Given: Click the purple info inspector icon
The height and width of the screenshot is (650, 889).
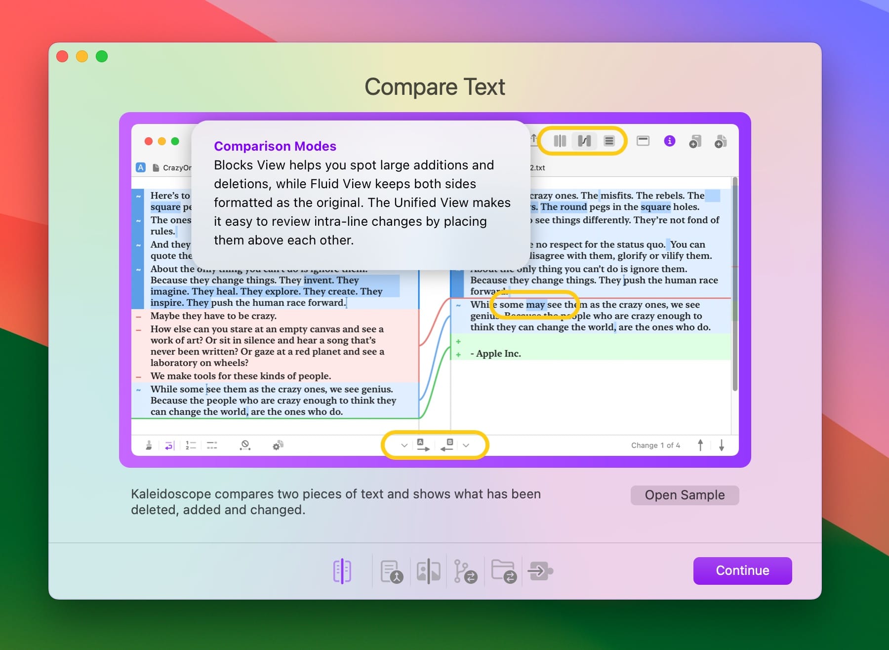Looking at the screenshot, I should [x=669, y=141].
